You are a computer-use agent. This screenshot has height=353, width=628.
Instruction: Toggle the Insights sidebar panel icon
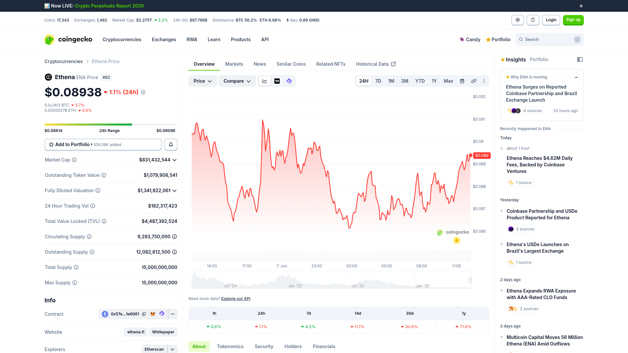pyautogui.click(x=580, y=59)
